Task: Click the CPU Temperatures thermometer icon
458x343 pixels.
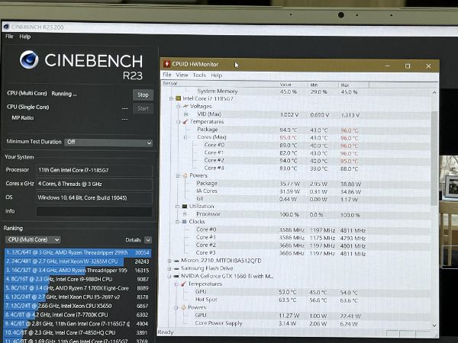Action: pyautogui.click(x=185, y=122)
